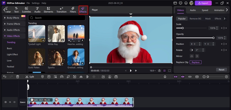Enter fullscreen preview mode

click(169, 71)
